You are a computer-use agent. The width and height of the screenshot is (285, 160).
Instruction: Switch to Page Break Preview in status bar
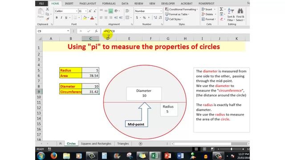pos(212,149)
